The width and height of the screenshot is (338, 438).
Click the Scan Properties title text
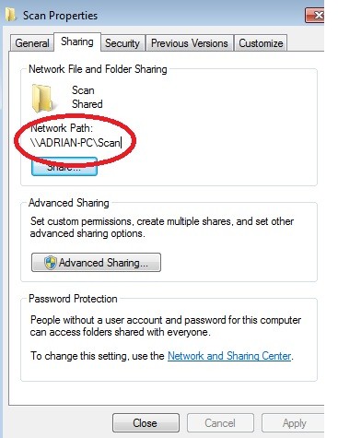pyautogui.click(x=60, y=15)
